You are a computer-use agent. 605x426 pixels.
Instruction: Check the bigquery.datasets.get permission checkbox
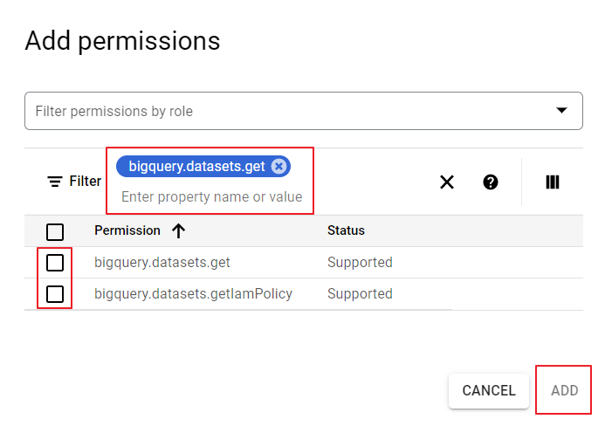tap(55, 263)
